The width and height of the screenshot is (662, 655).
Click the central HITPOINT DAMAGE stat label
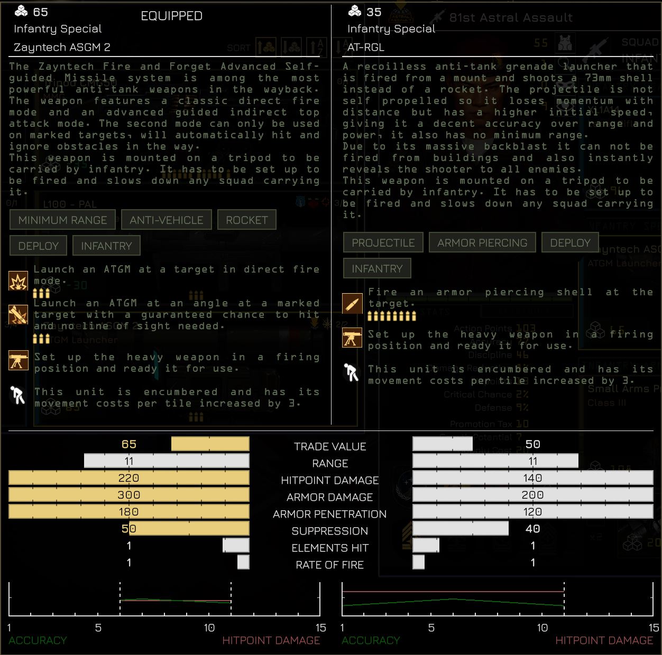330,480
